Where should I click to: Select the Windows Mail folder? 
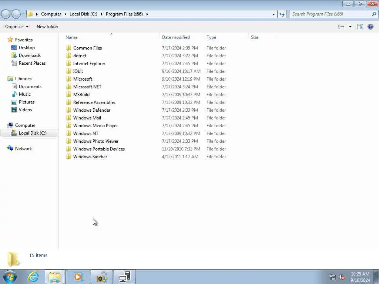[x=87, y=118]
